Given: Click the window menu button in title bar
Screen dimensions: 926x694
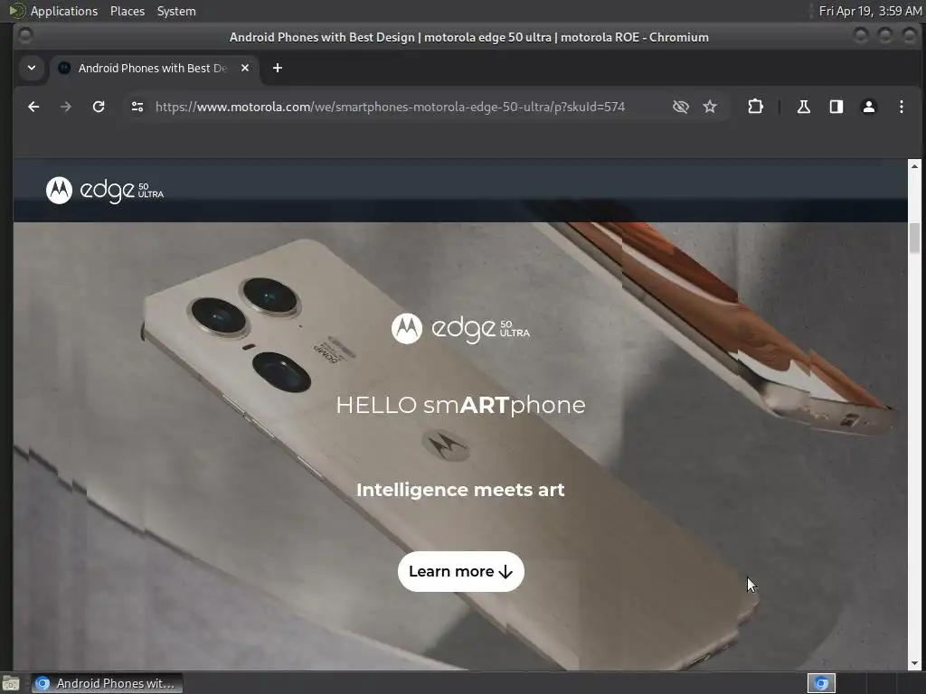Looking at the screenshot, I should point(25,36).
